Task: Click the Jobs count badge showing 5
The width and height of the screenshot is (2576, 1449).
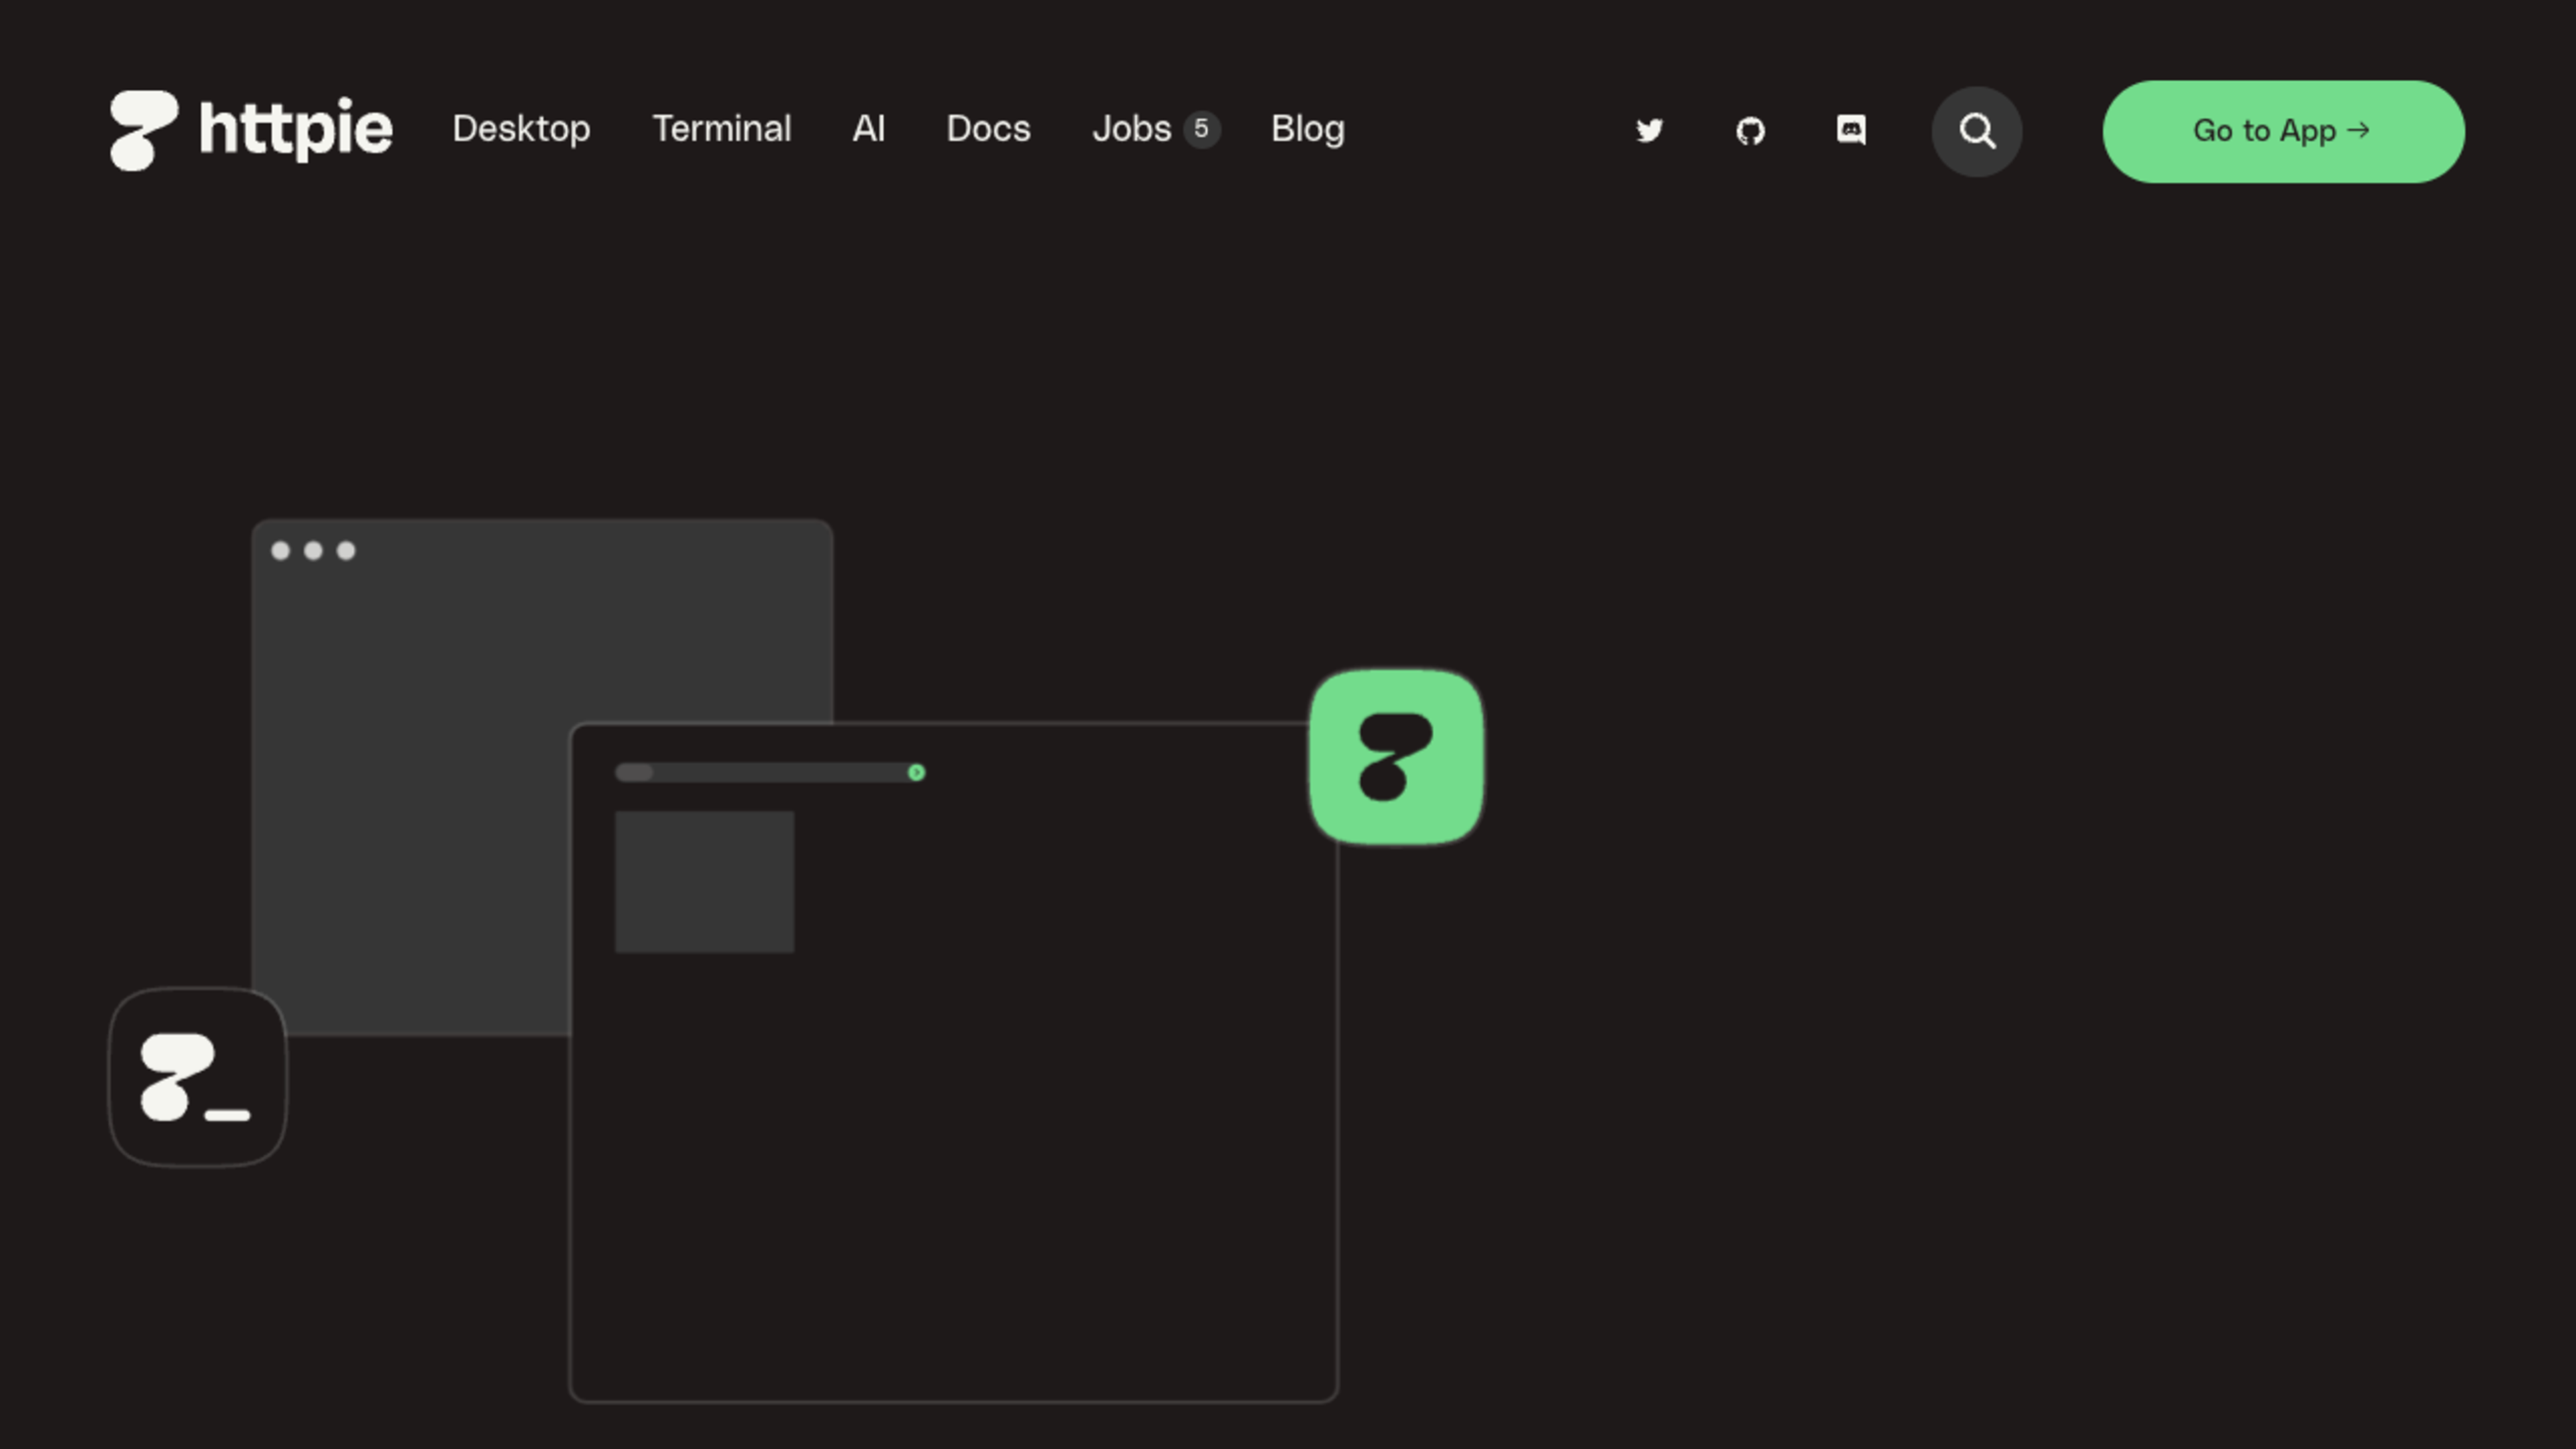Action: pos(1201,129)
